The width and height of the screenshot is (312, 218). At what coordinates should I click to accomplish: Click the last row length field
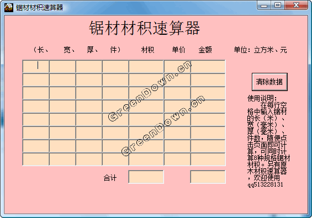click(x=36, y=159)
